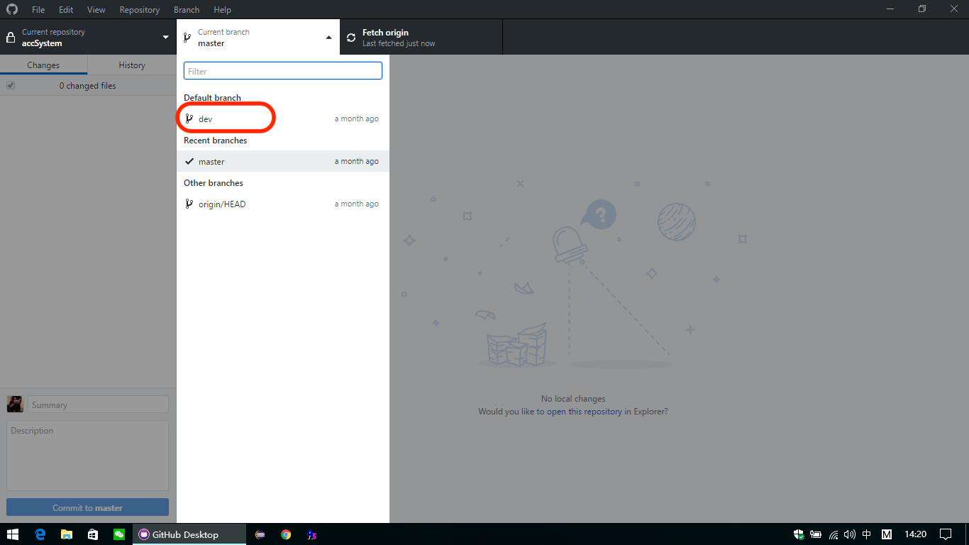Switch to the Changes tab
The height and width of the screenshot is (545, 969).
(43, 65)
